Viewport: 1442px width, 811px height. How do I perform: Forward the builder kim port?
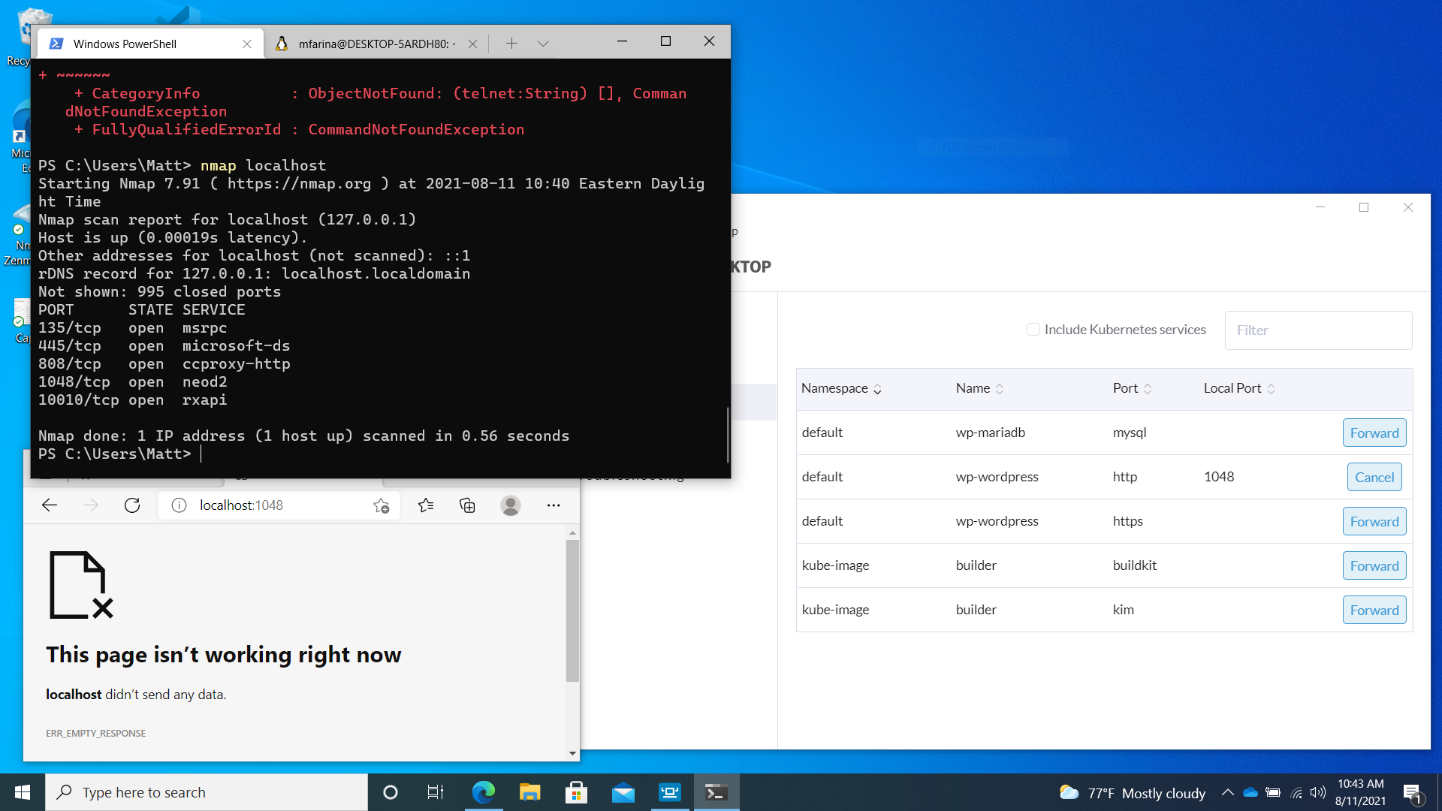pyautogui.click(x=1374, y=610)
